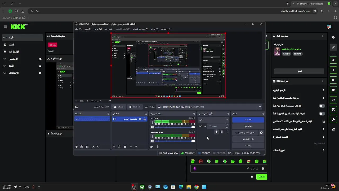Move scene up in scenes panel

pyautogui.click(x=93, y=147)
